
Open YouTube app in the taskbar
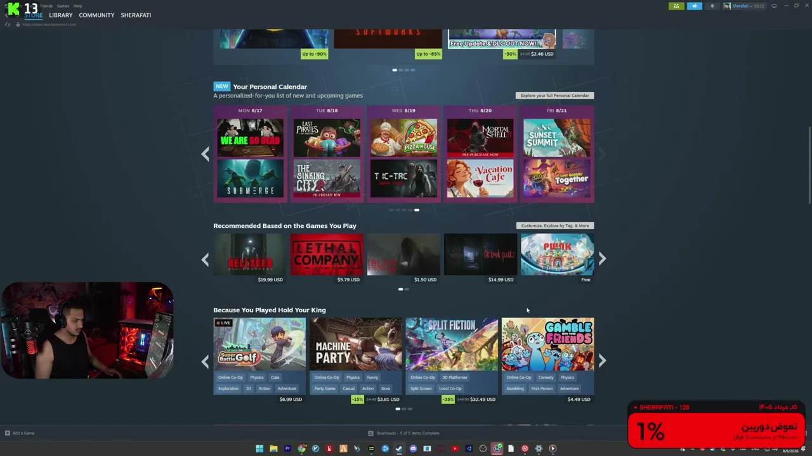tap(455, 448)
